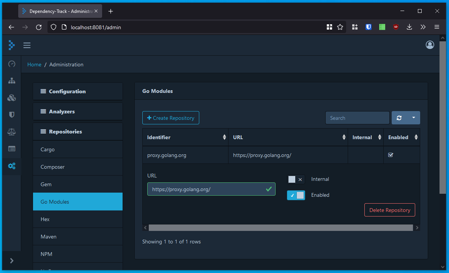
Task: Follow the Home breadcrumb link
Action: 35,65
